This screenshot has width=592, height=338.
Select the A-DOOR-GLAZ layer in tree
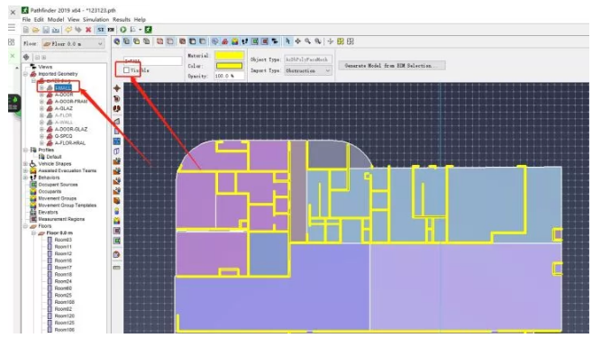pyautogui.click(x=71, y=129)
